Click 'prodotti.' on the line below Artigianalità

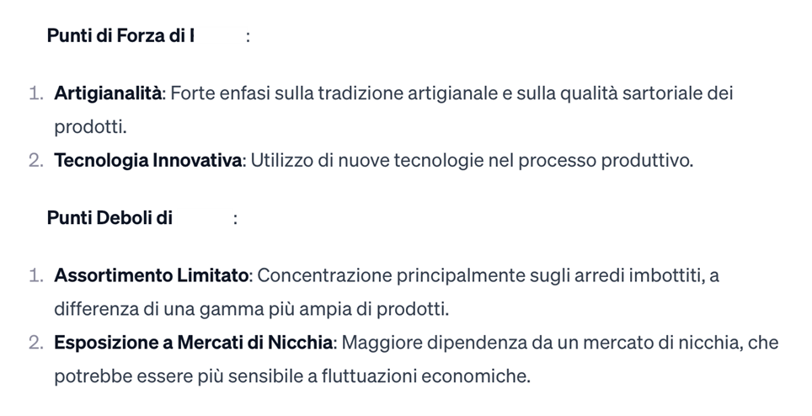[x=91, y=127]
